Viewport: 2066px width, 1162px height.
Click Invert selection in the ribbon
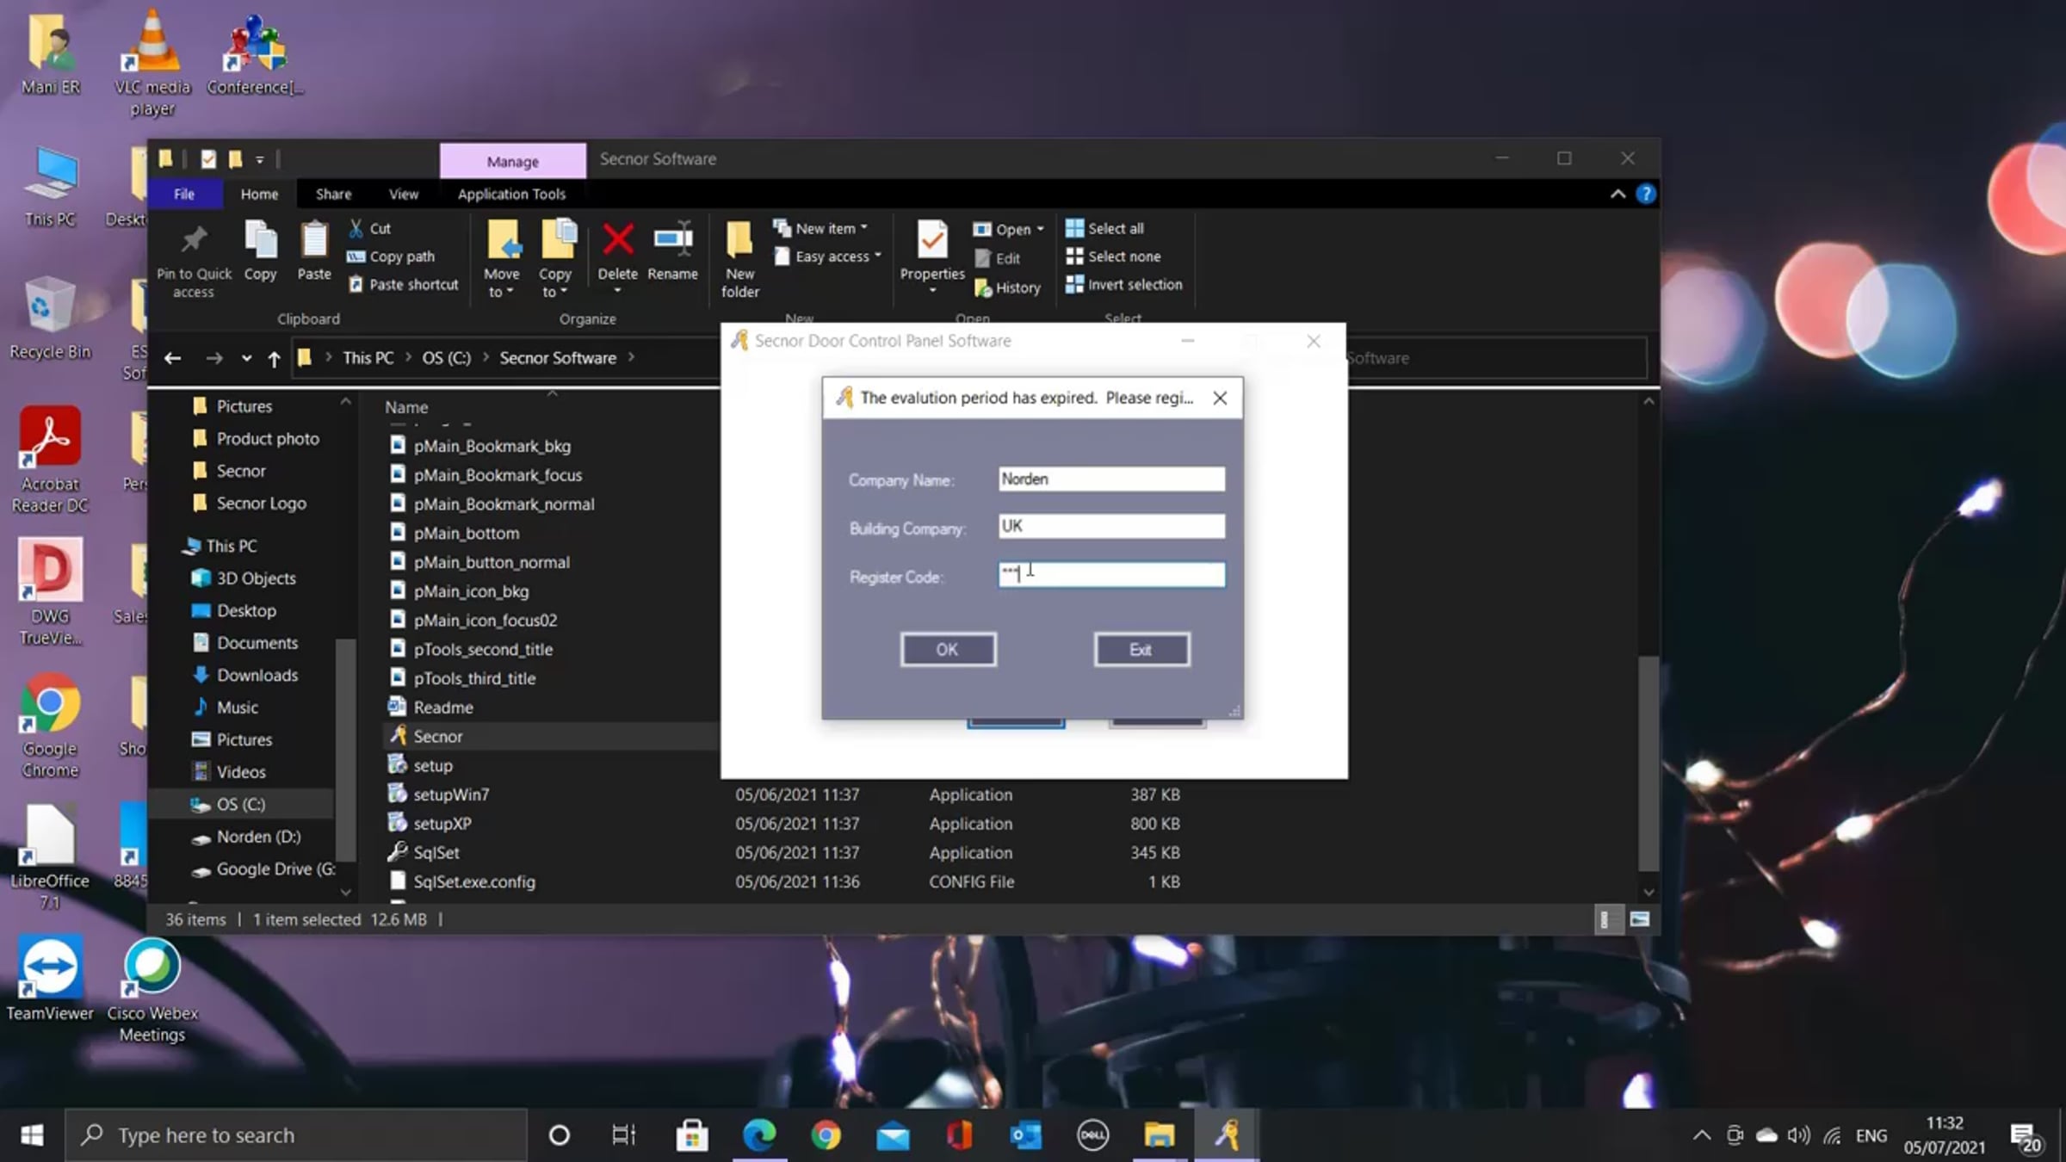[x=1124, y=284]
